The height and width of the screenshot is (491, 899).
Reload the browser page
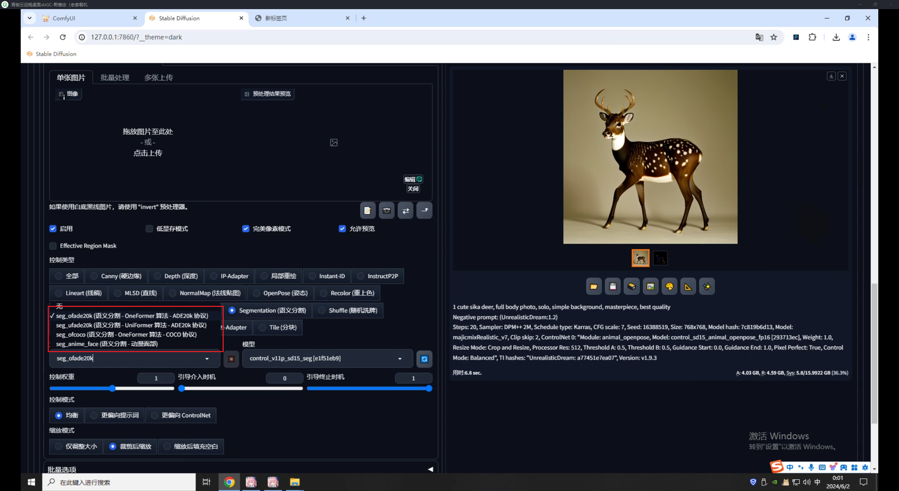click(63, 37)
